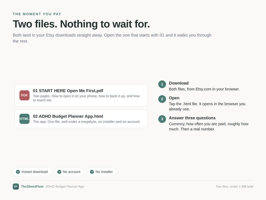
Task: Click the heading 'Two files. Nothing to wait for.'
Action: 81,24
